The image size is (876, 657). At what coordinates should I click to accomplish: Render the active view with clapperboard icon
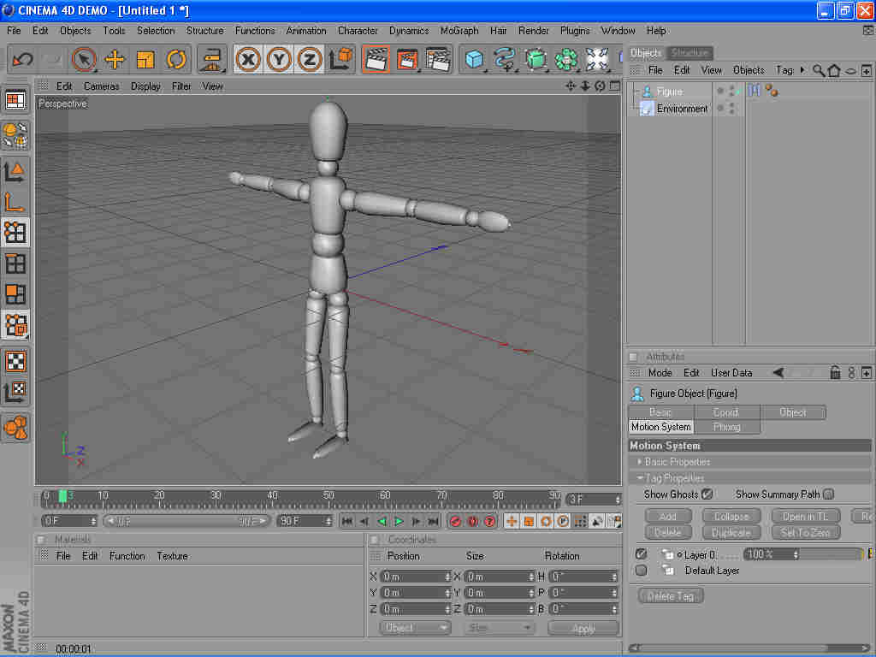click(376, 59)
